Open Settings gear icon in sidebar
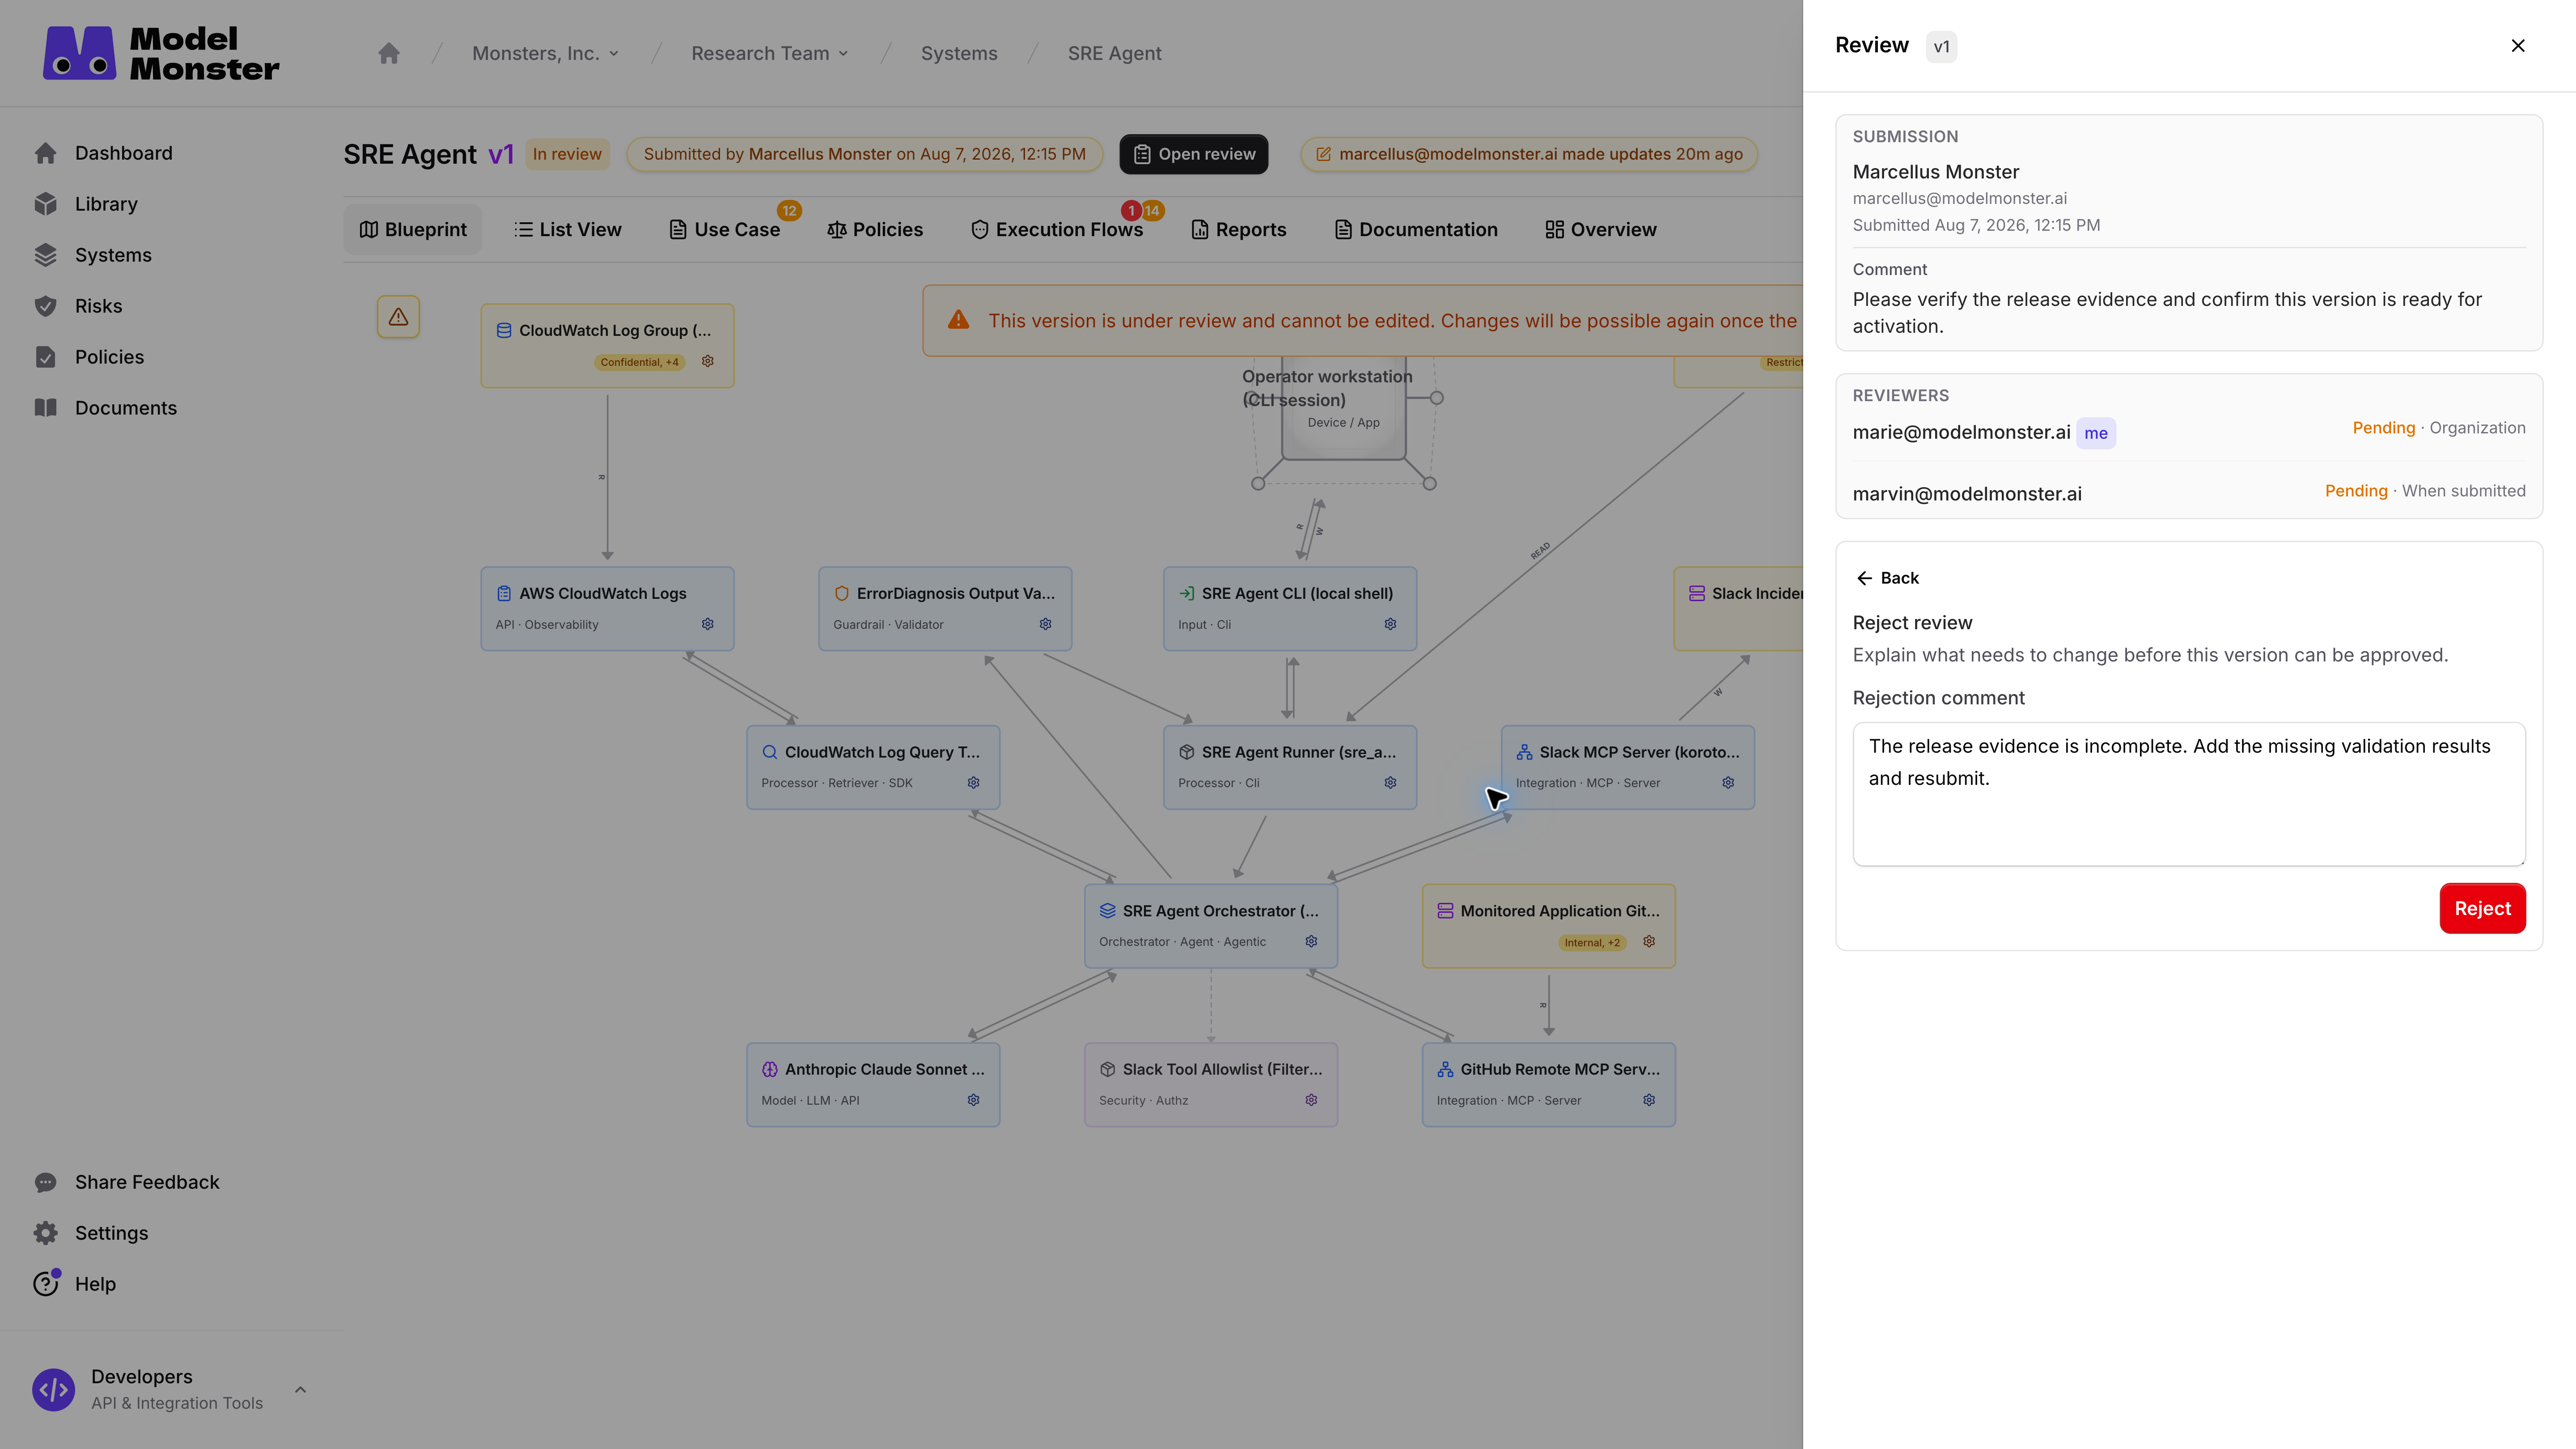2576x1449 pixels. pyautogui.click(x=45, y=1233)
